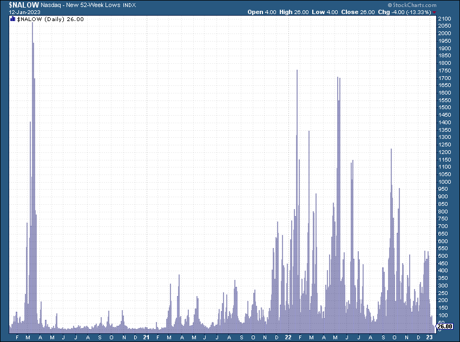Click the spike peaking near 1750 after '22'
Viewport: 460px width, 342px height.
(297, 202)
